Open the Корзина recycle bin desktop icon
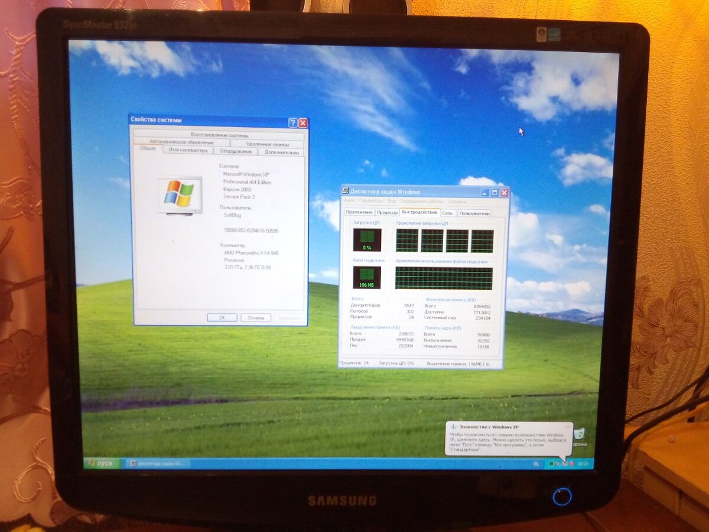This screenshot has height=532, width=709. pyautogui.click(x=579, y=436)
